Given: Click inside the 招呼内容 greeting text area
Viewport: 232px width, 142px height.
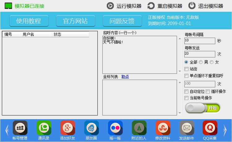Looking at the screenshot, I should (x=140, y=55).
